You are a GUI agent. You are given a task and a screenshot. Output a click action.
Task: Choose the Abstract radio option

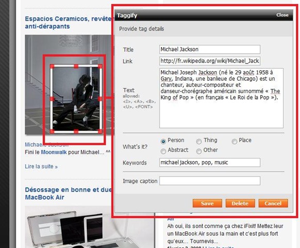point(163,151)
